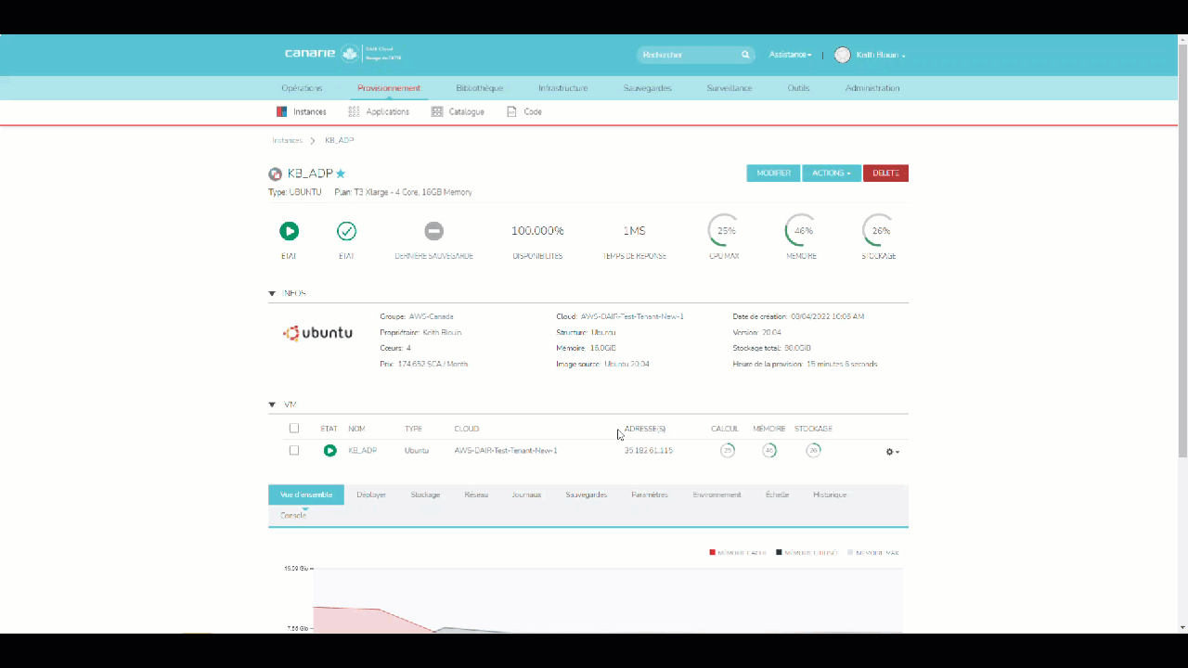Click the Instances sub-nav icon

[281, 111]
